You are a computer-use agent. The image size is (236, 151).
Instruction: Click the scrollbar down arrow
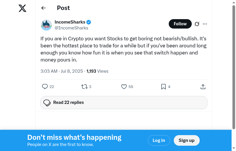(x=234, y=148)
